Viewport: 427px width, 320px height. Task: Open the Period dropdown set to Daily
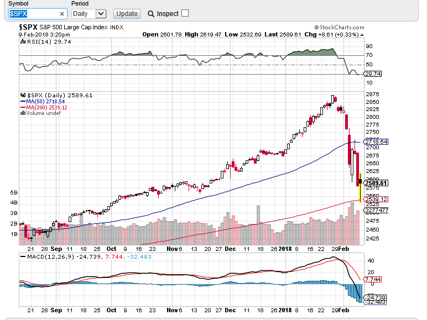(x=89, y=14)
